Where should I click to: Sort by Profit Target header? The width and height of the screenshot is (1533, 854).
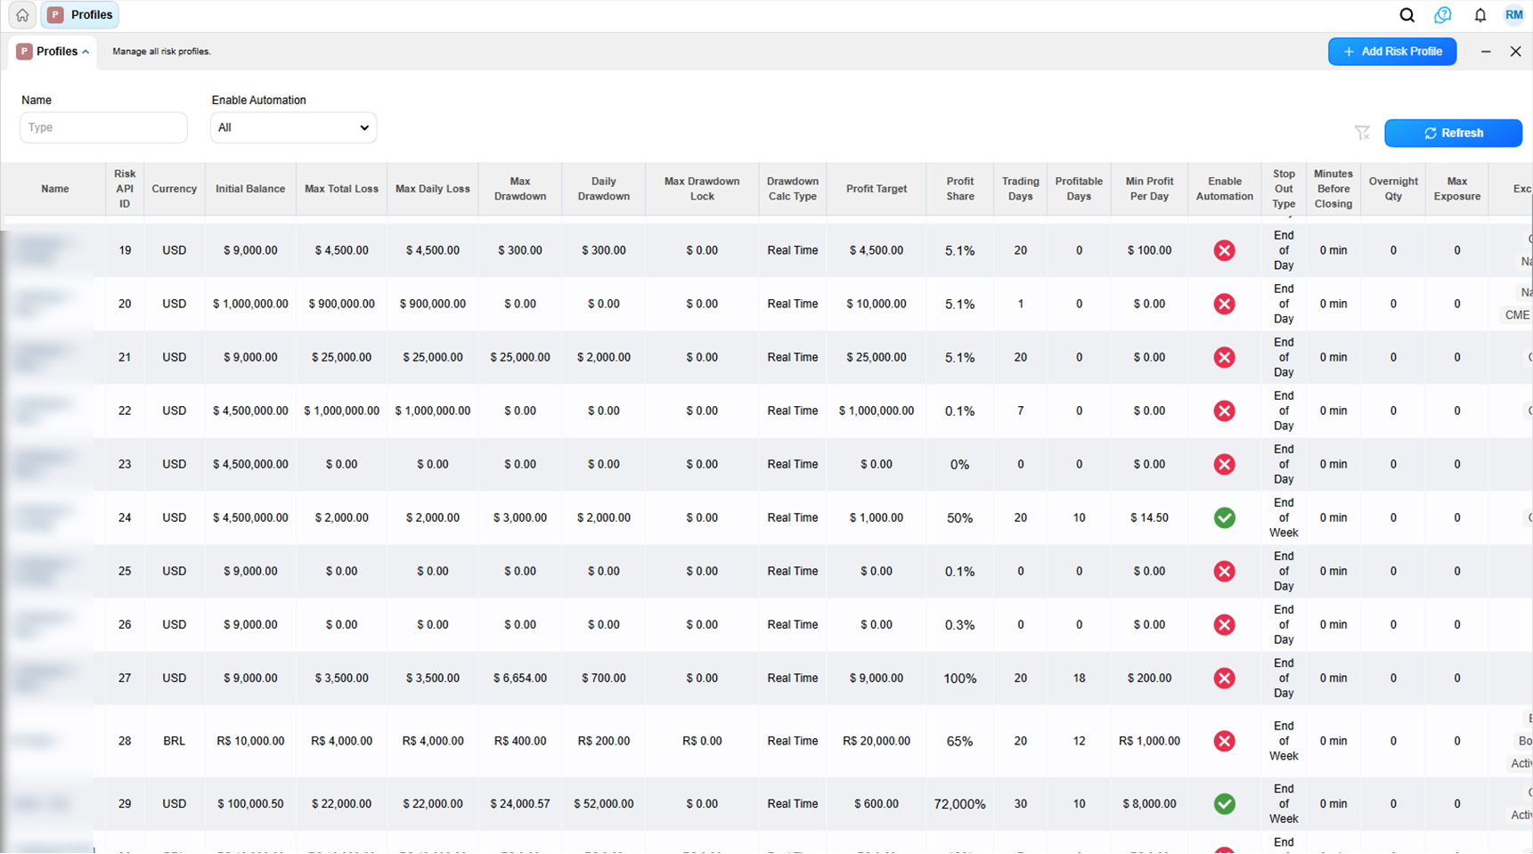click(x=877, y=189)
